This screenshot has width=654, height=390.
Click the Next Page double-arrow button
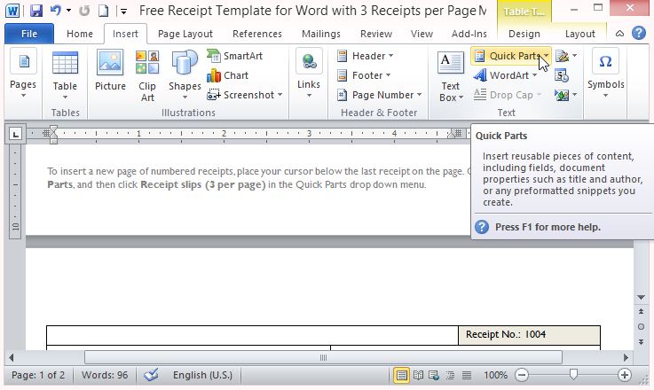pyautogui.click(x=641, y=341)
